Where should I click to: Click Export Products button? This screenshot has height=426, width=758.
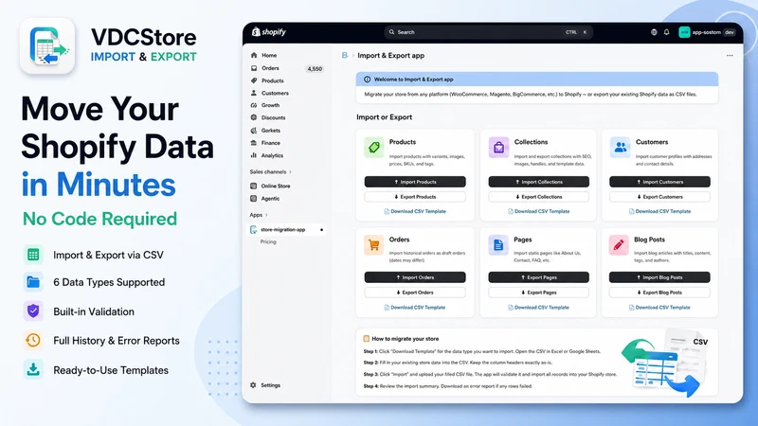click(415, 197)
